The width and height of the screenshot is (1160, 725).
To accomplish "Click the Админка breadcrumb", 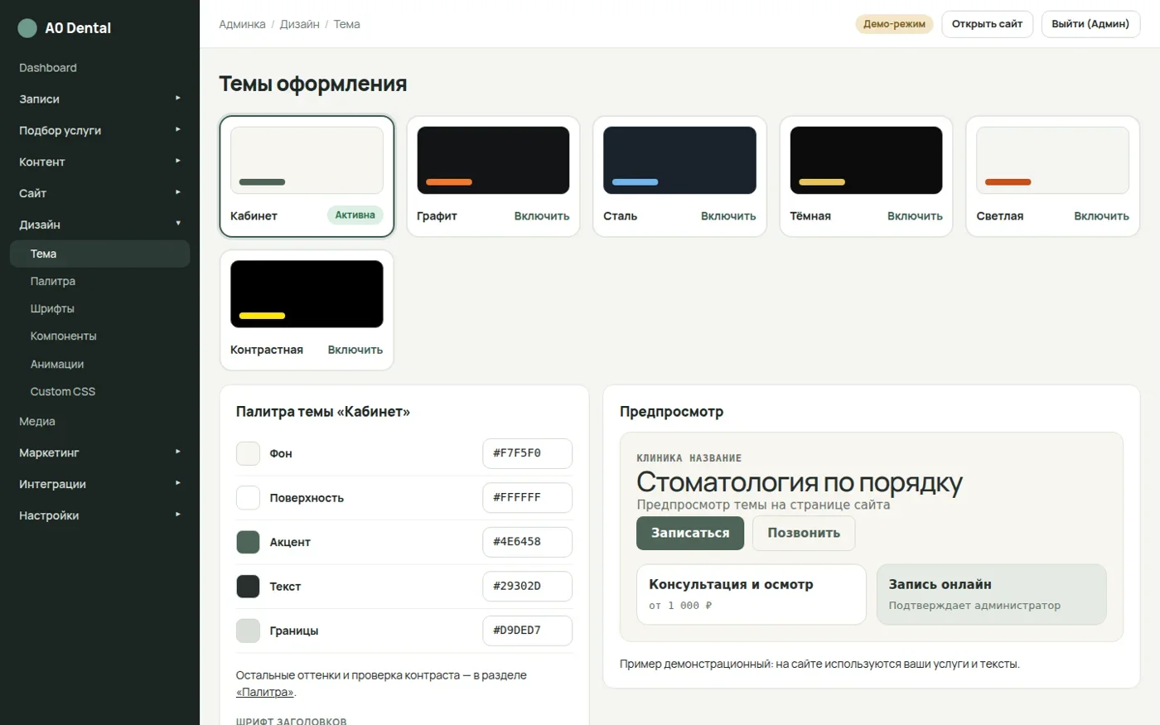I will point(242,24).
